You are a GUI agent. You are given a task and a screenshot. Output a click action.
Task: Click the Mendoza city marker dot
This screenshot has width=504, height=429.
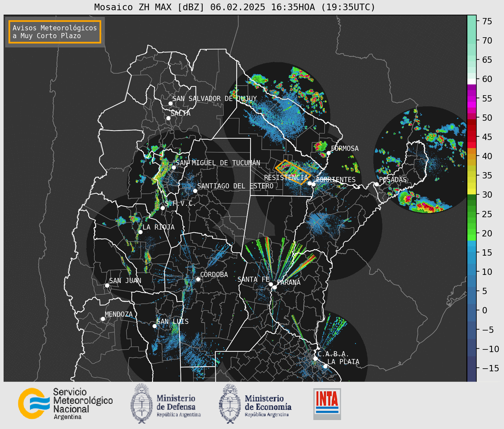click(x=103, y=319)
